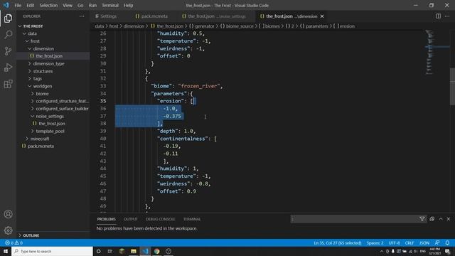Screen dimensions: 455x256
Task: Open Chrome from the taskbar
Action: (x=156, y=251)
